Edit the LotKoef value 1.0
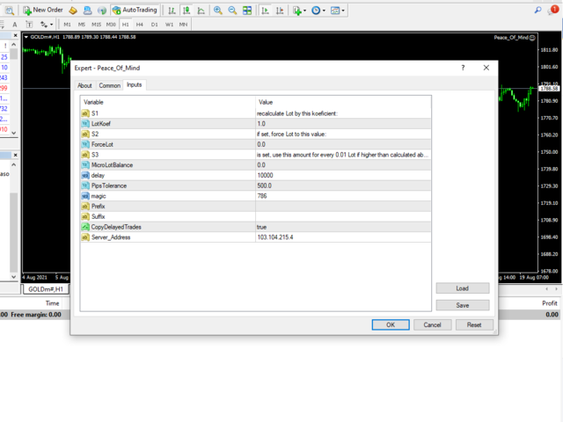 (343, 124)
